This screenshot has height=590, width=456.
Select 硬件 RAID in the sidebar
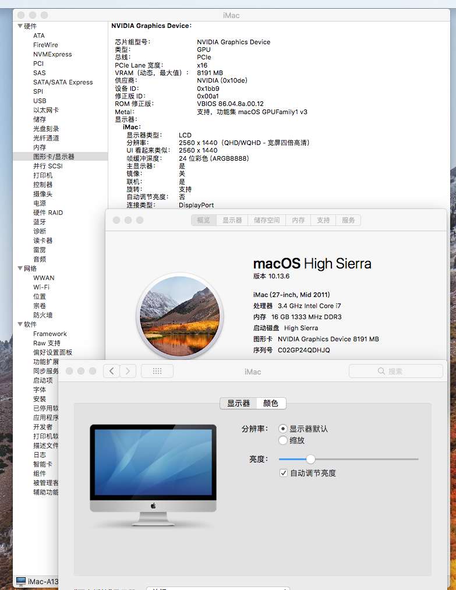48,213
